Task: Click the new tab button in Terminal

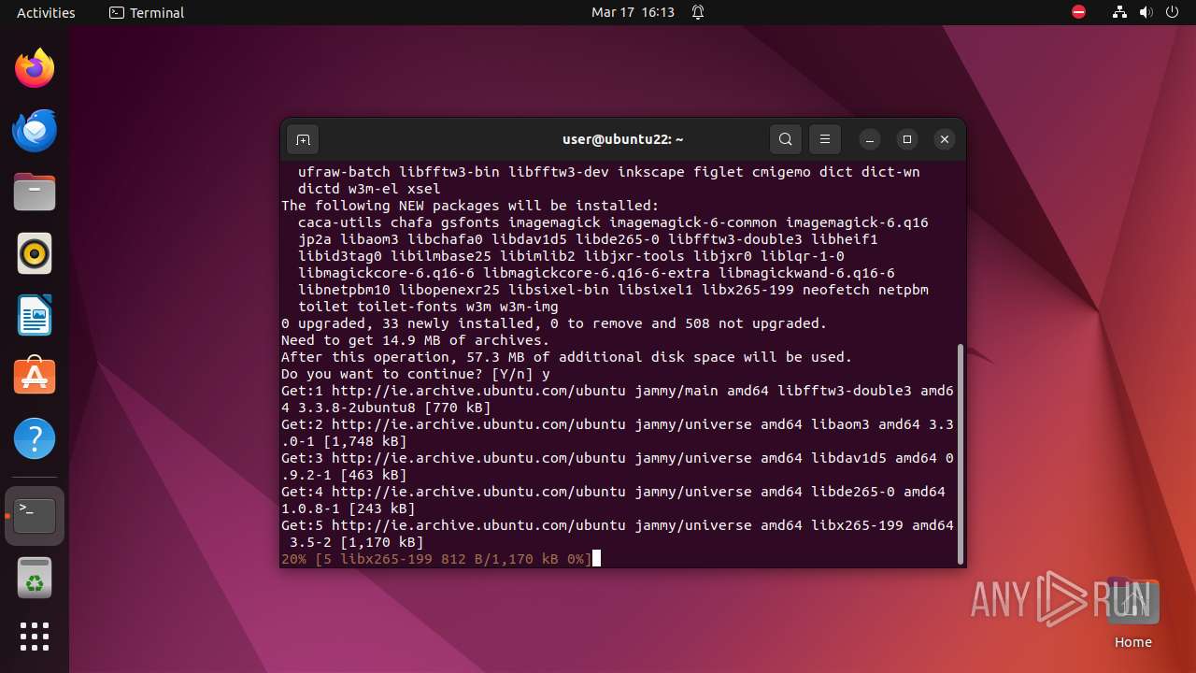Action: click(x=303, y=139)
